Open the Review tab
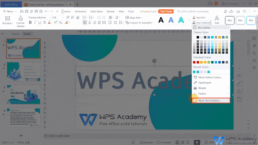This screenshot has width=258, height=145. 111,12
